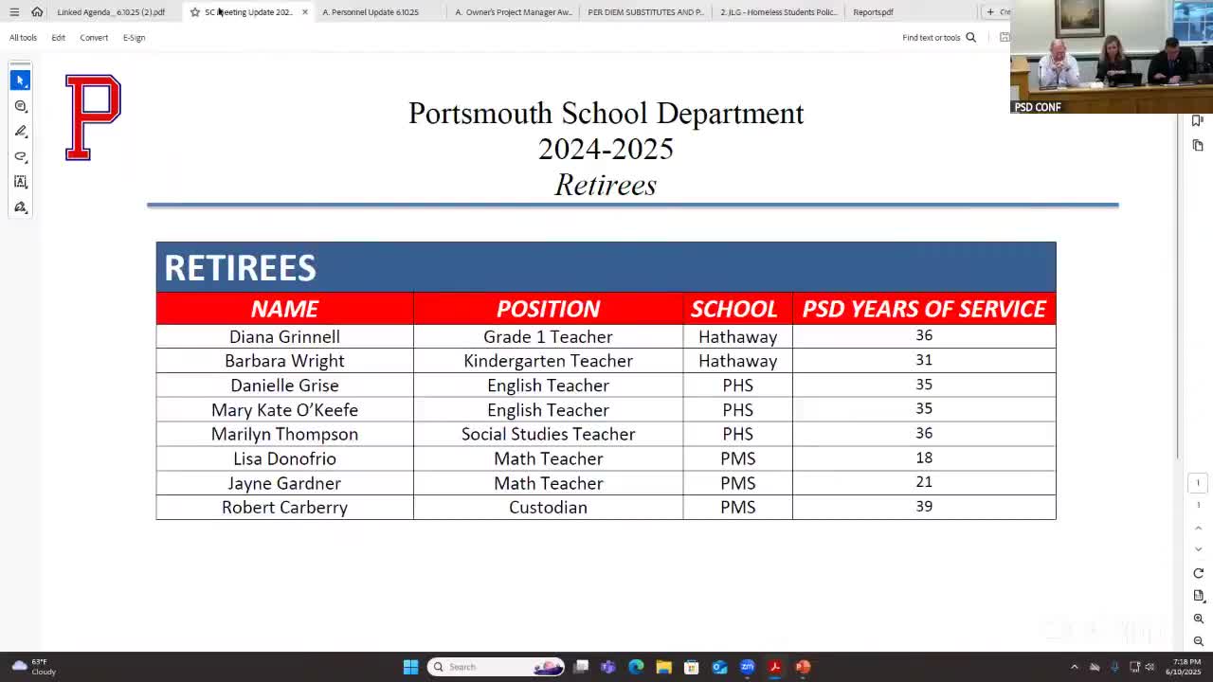Click the PSD YEARS OF SERVICE header
This screenshot has width=1213, height=682.
[x=924, y=309]
